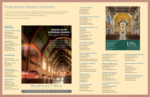This screenshot has width=150, height=97.
Task: Click the MacDonald & Mack Architects logo
Action: pos(46,86)
